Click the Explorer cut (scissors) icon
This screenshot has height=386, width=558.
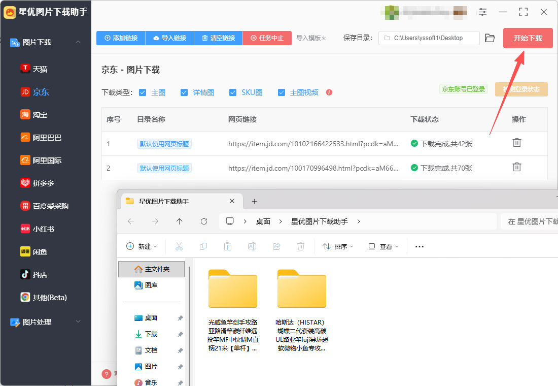coord(179,246)
